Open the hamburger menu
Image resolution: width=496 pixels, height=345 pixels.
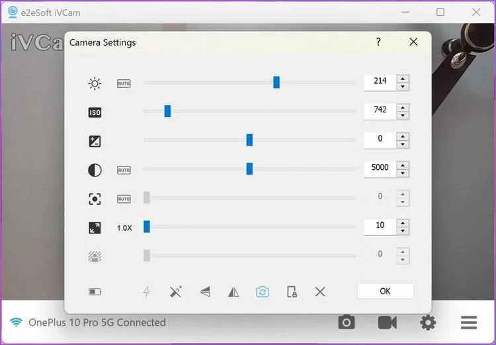[x=469, y=322]
